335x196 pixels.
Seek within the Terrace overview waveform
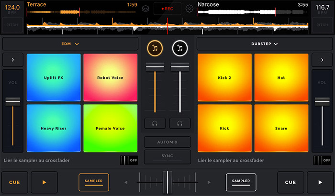point(81,12)
